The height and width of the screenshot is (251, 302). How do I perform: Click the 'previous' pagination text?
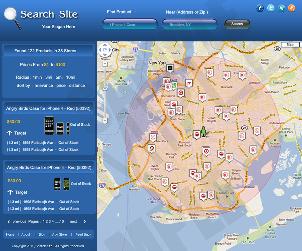(x=19, y=222)
